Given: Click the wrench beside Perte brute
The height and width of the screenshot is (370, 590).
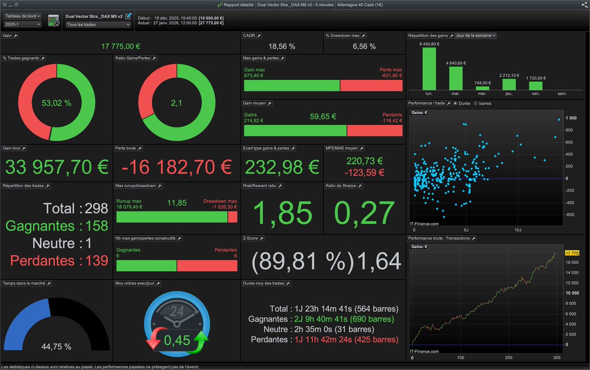Looking at the screenshot, I should (140, 148).
